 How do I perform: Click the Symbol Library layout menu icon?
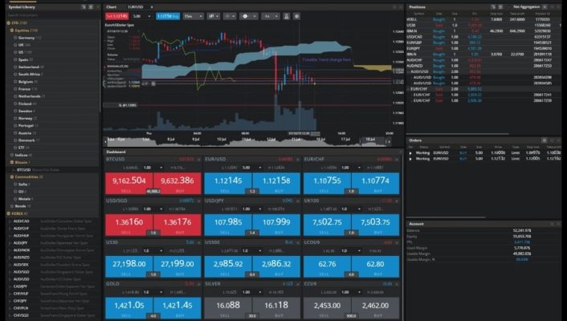(91, 7)
